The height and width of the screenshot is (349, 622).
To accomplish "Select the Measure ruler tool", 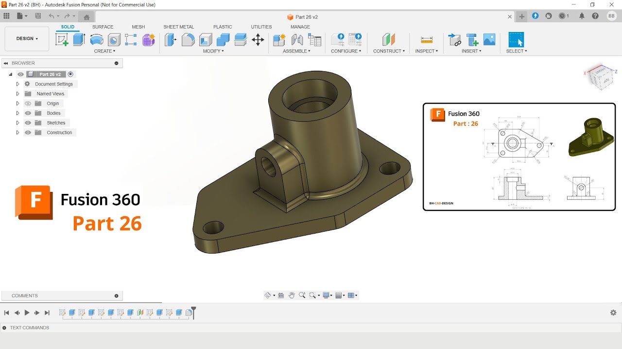I will pos(427,40).
